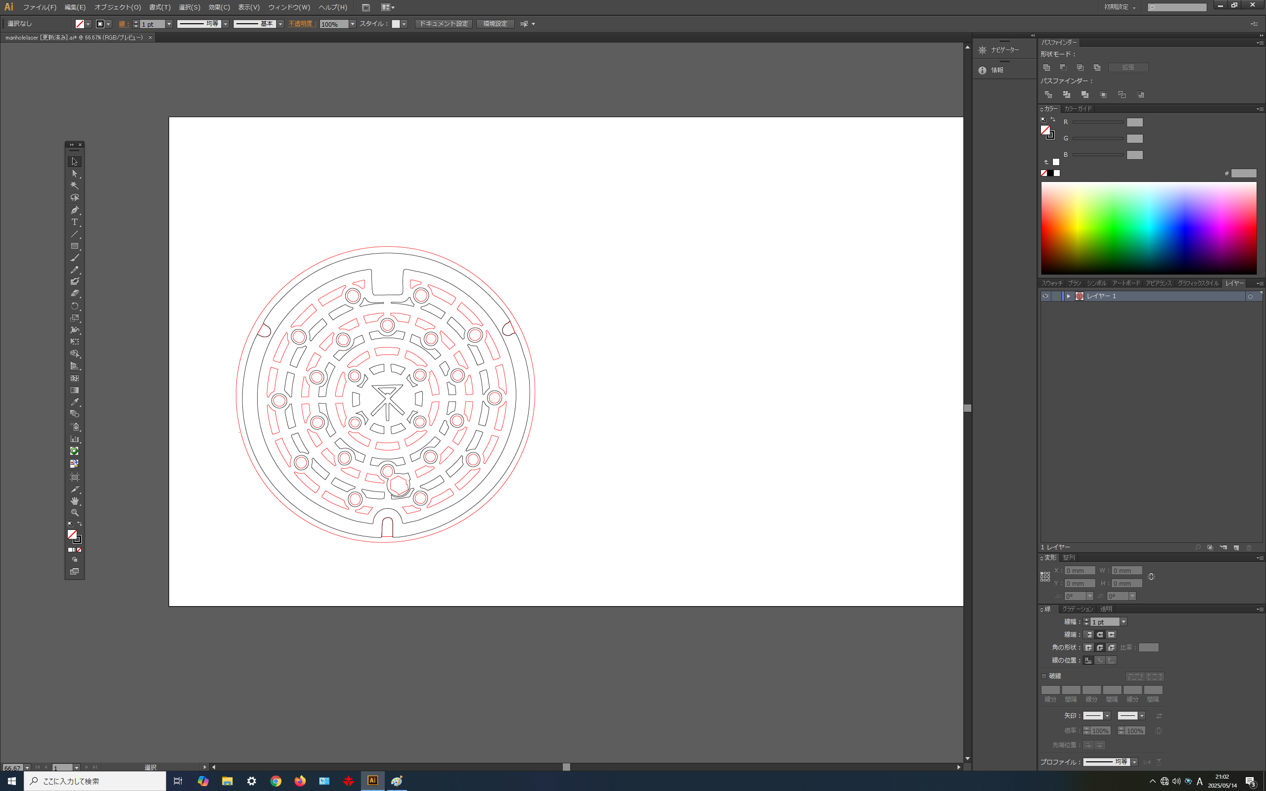Click the Unite shape mode icon

(1047, 68)
